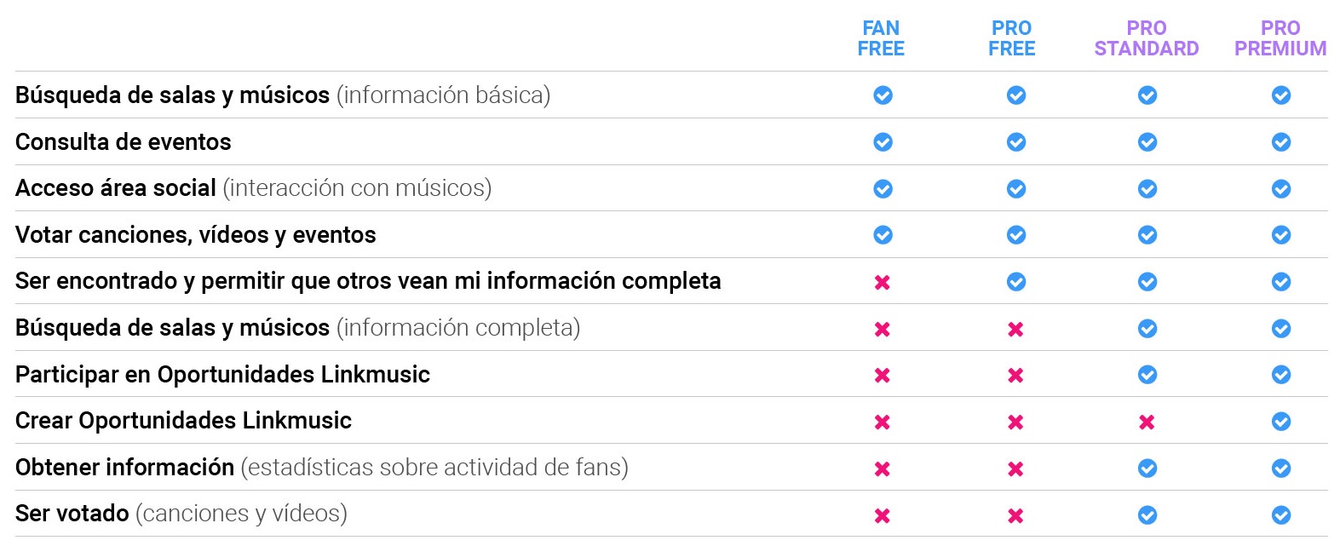Click the Consulta de eventos feature label
1340x546 pixels.
124,142
